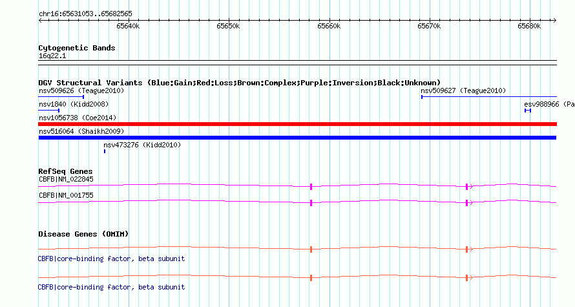Screen dimensions: 575x307
Task: Click the 65680k ruler tick label
Action: [529, 26]
